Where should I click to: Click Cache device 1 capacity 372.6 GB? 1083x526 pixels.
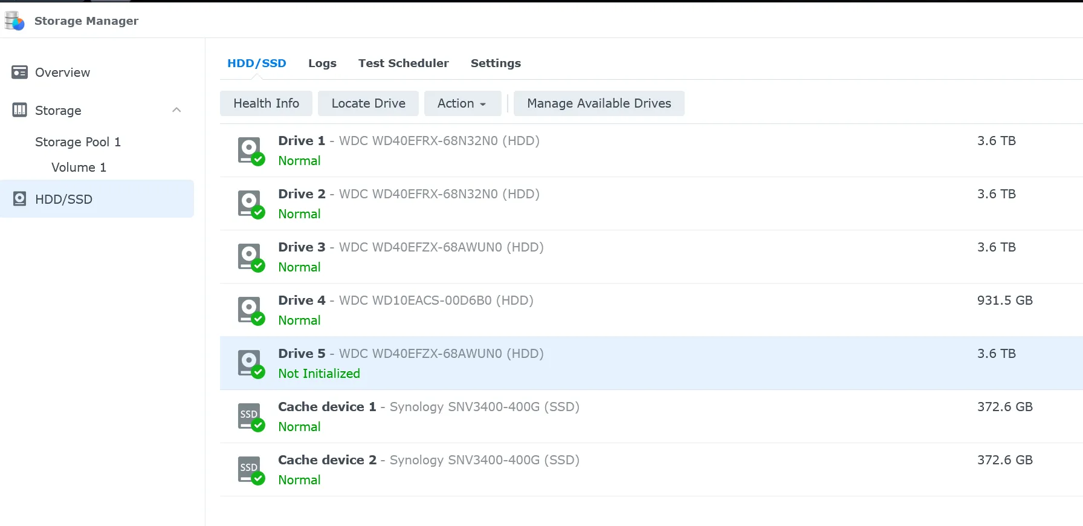[x=1005, y=407]
